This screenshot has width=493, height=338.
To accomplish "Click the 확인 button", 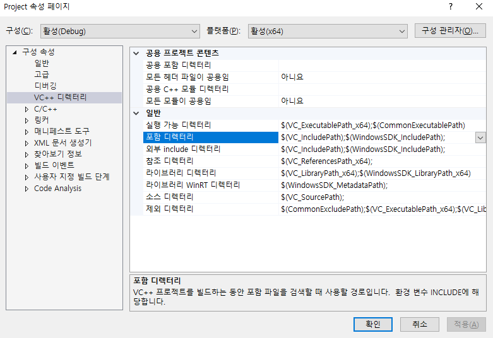I will (x=373, y=324).
